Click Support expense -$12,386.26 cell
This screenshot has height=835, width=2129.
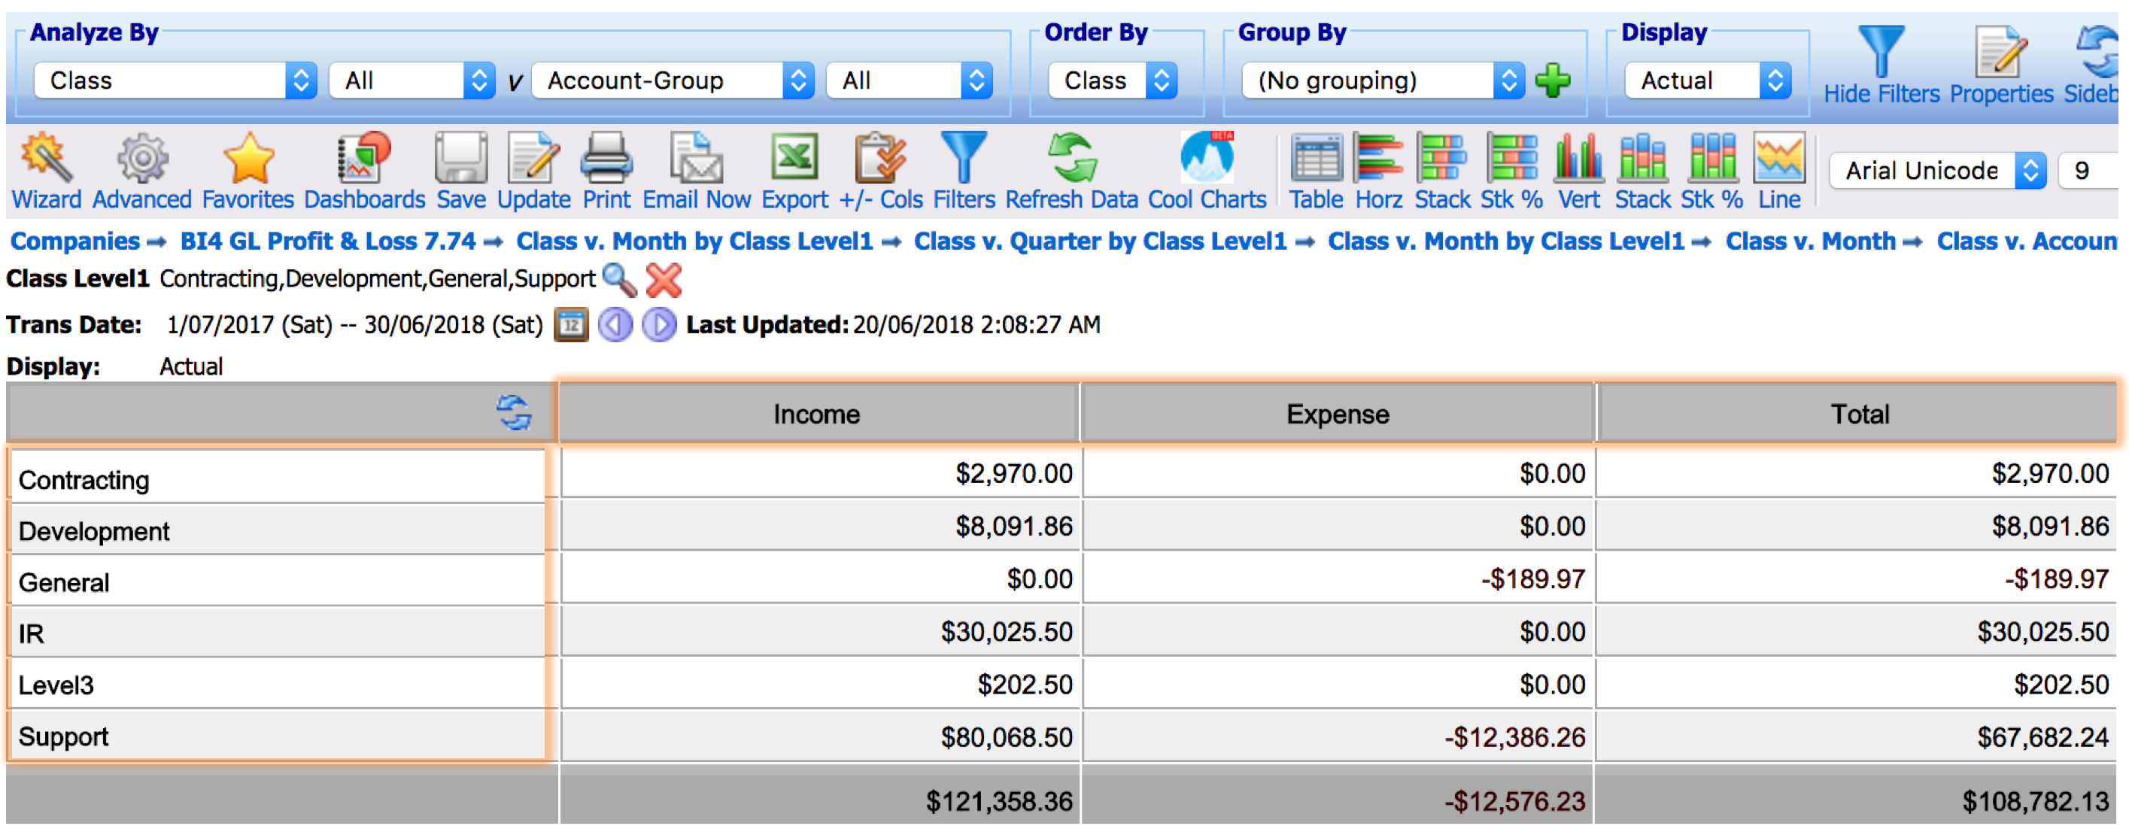coord(1338,736)
